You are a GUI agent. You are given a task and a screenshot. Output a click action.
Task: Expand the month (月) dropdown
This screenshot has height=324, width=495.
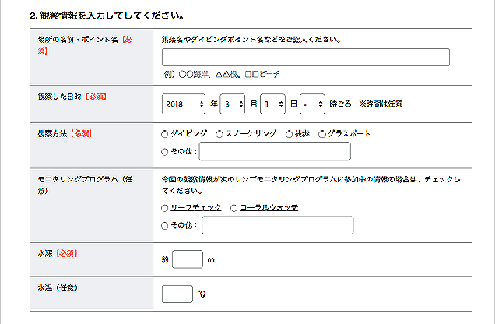click(231, 103)
